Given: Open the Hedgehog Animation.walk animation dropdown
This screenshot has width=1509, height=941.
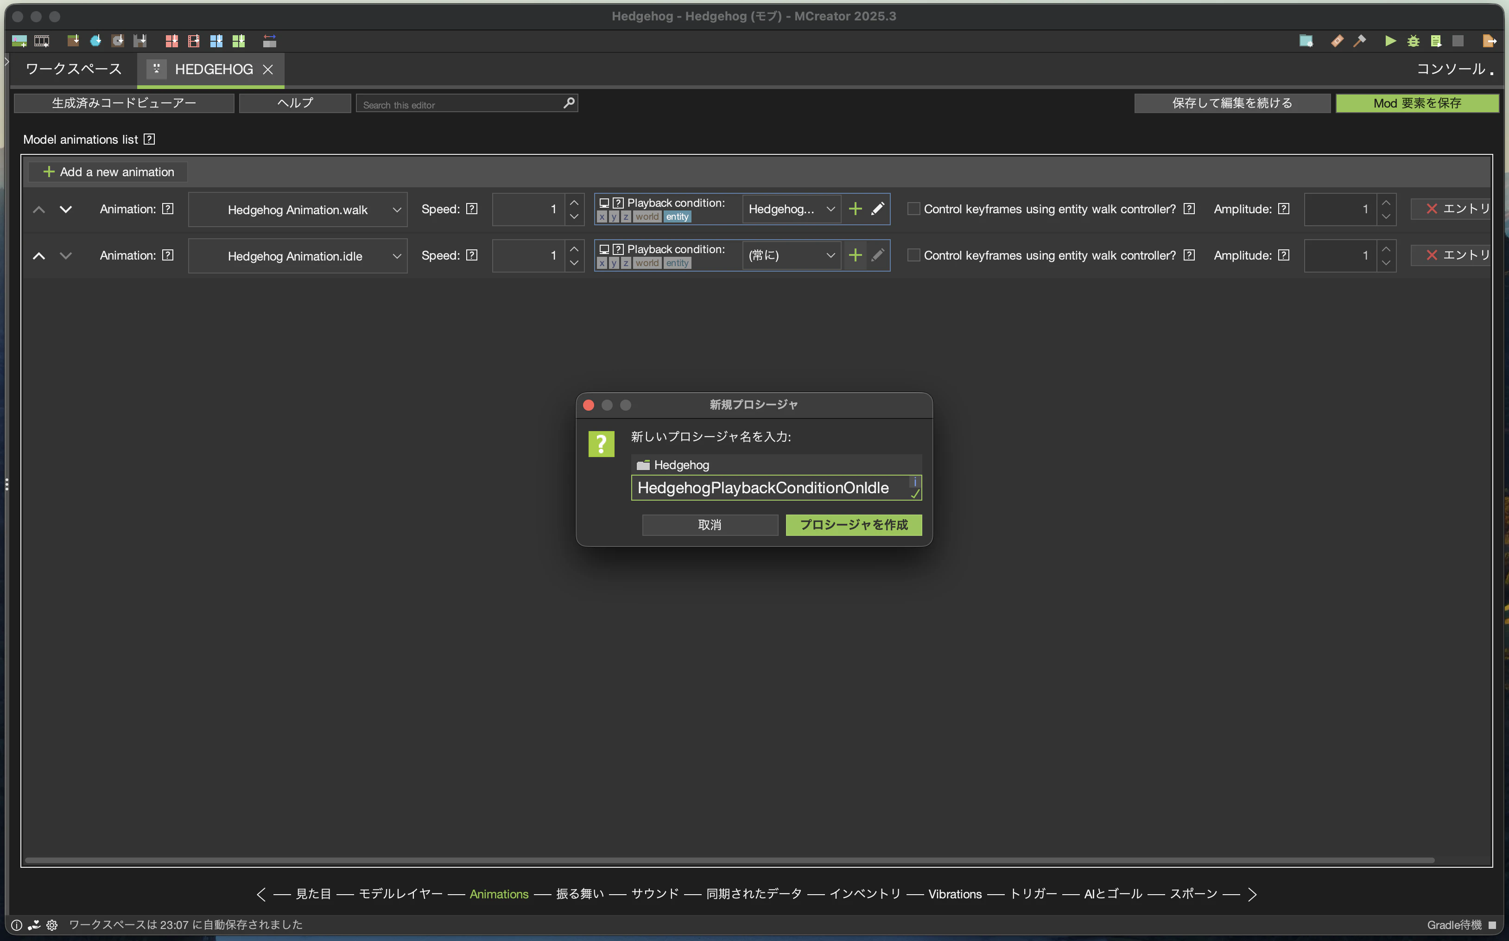Looking at the screenshot, I should pyautogui.click(x=298, y=210).
